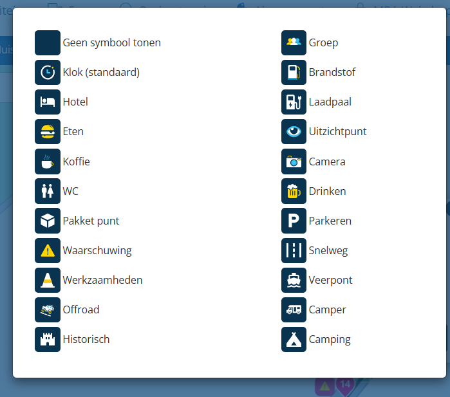Pick the Werkzaamheden traffic cone icon
450x397 pixels.
[x=48, y=280]
